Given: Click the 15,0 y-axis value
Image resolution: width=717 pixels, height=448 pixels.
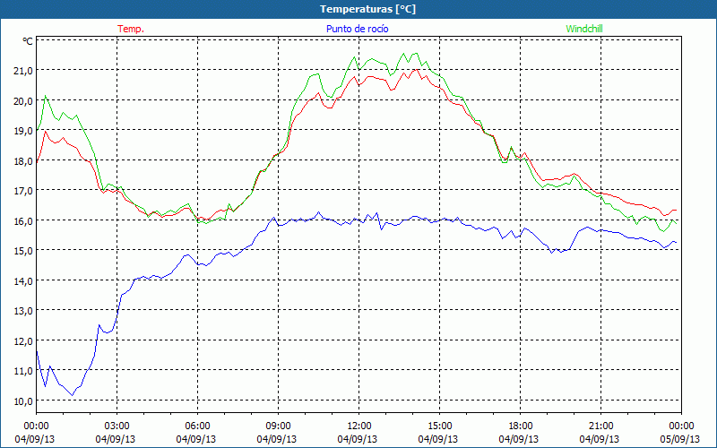Looking at the screenshot, I should point(24,251).
